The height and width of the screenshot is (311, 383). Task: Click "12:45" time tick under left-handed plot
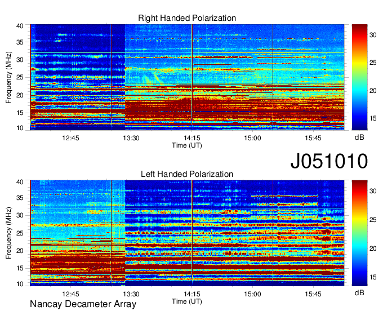[70, 294]
